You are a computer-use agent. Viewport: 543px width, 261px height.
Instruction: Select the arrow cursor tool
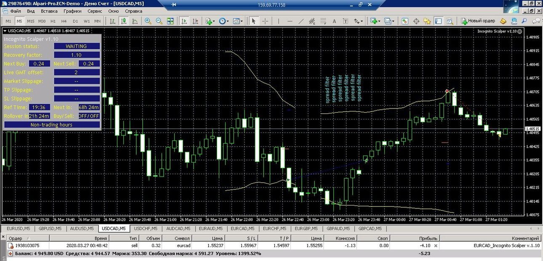click(x=253, y=21)
